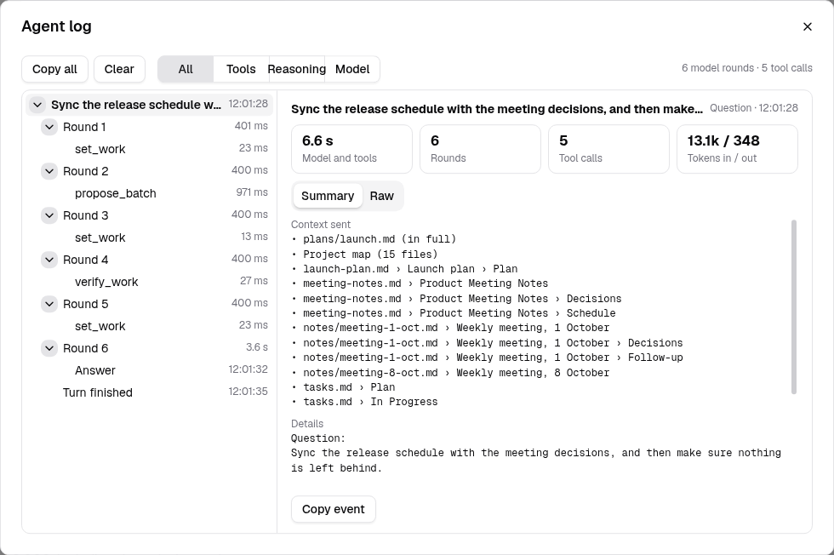Switch to the Model filter tab
This screenshot has height=555, width=834.
[x=352, y=69]
